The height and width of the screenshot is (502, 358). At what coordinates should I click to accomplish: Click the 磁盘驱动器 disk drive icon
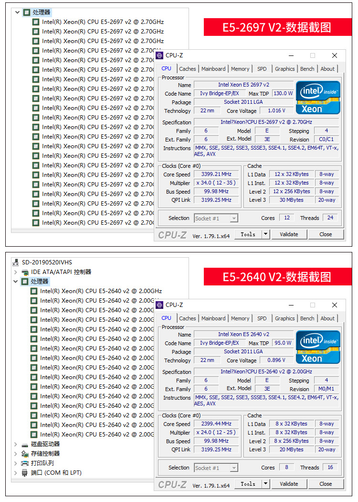pyautogui.click(x=25, y=445)
